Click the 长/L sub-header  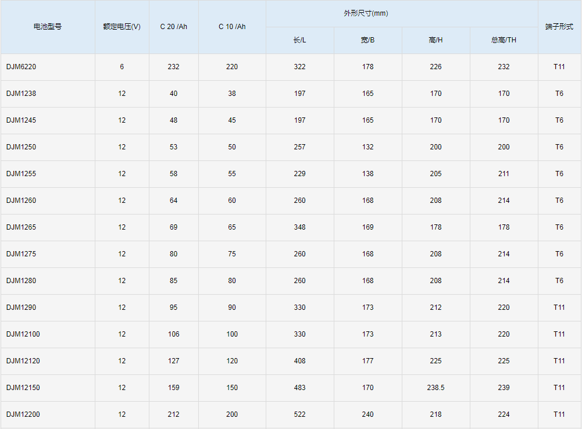click(x=299, y=40)
